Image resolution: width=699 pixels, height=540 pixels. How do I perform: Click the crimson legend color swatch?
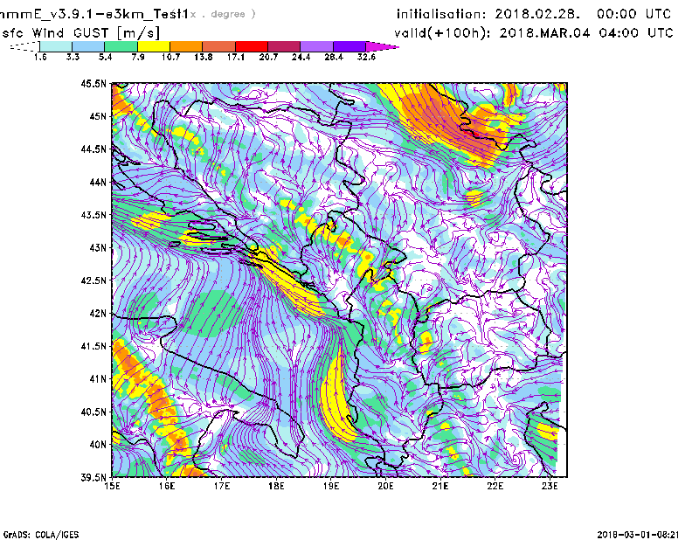pos(284,46)
